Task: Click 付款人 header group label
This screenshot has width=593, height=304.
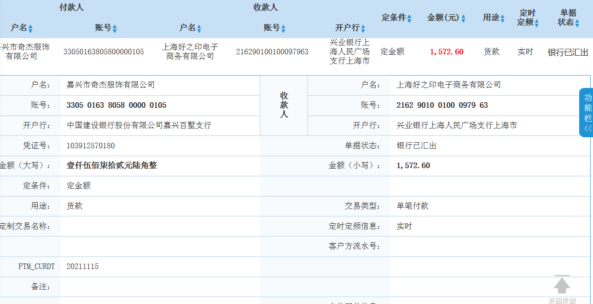Action: [x=72, y=7]
